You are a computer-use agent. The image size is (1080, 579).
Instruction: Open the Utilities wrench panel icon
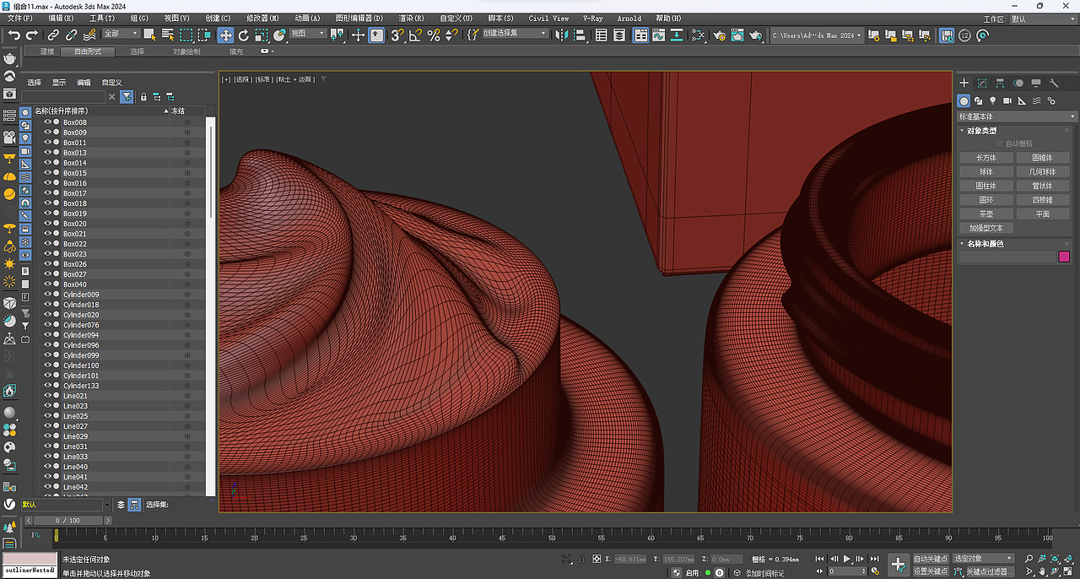1054,83
